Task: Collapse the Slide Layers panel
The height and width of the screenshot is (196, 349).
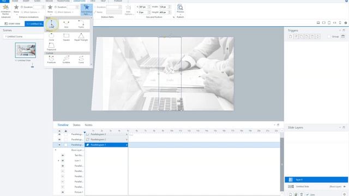Action: [340, 127]
